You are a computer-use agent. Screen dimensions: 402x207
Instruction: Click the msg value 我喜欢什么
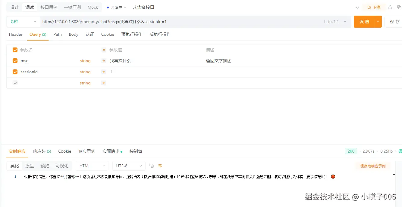(x=120, y=61)
